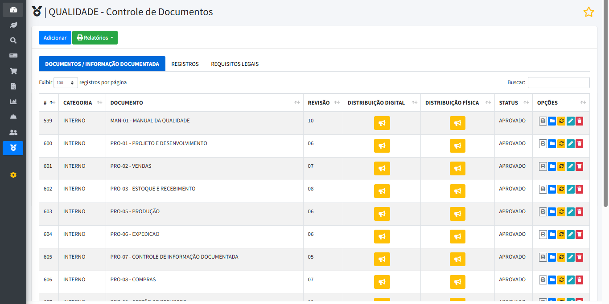This screenshot has height=304, width=609.
Task: Delete PRO-08 COMPRAS using the trash icon
Action: pos(579,280)
